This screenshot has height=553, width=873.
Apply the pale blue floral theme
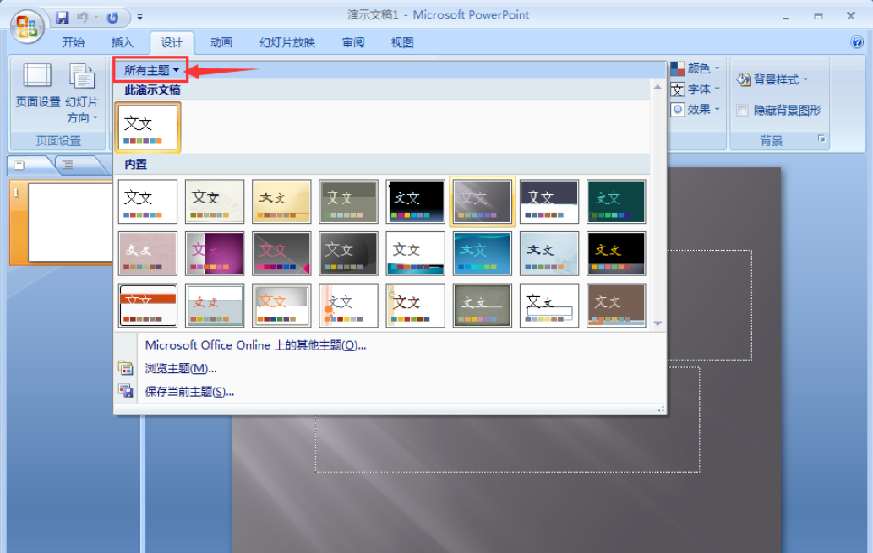tap(549, 253)
